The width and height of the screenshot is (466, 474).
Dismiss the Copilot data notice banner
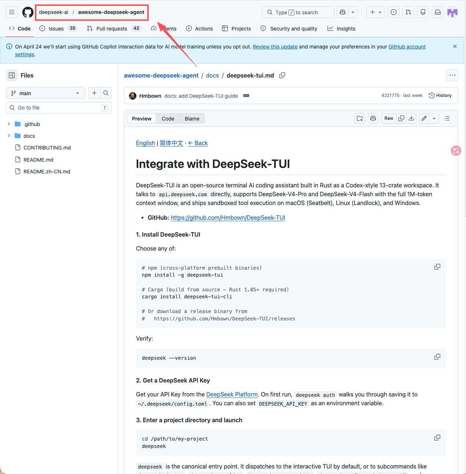[x=455, y=46]
